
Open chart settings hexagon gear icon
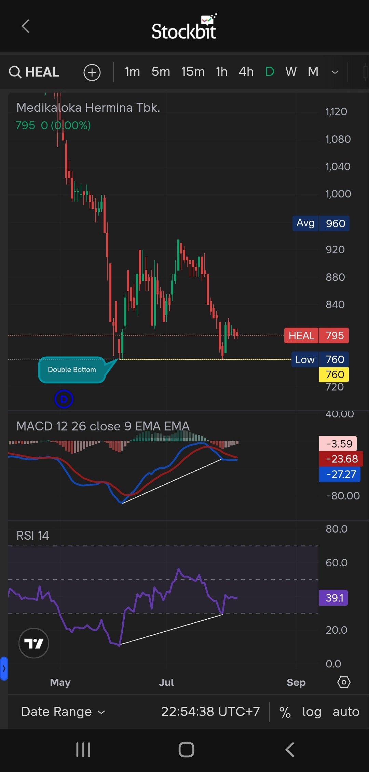(x=344, y=682)
